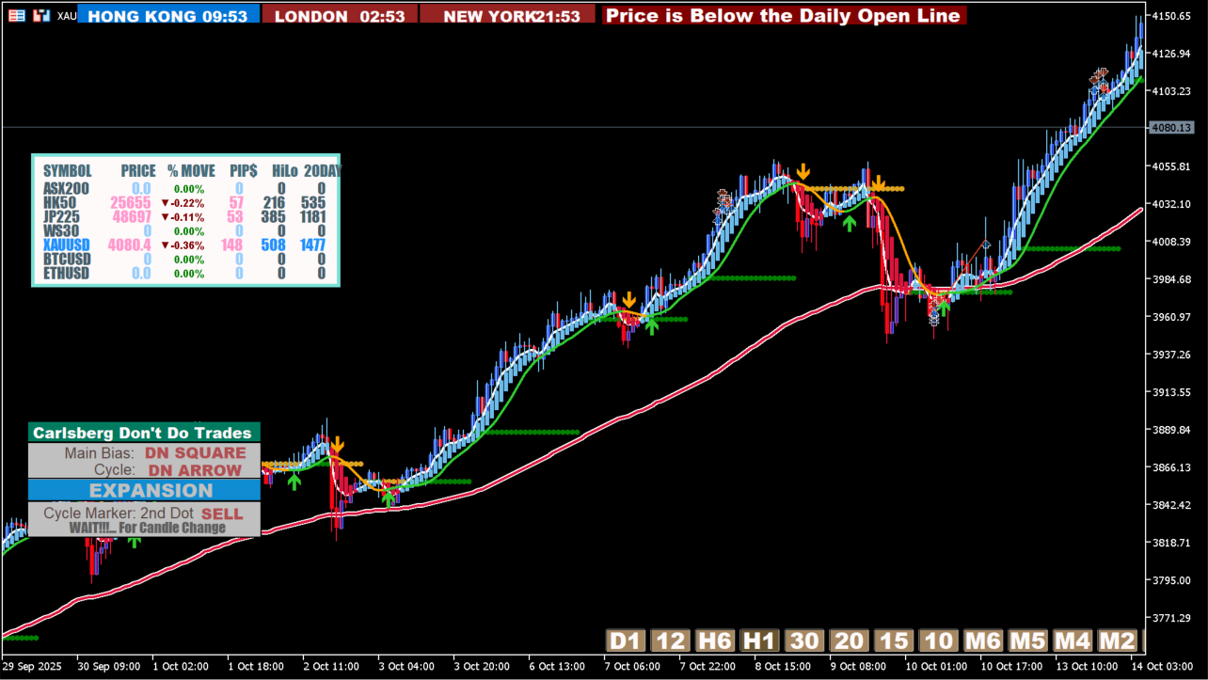Click the green up arrow near 10 Oct 01:00
Screen dimensions: 1208x680
944,308
